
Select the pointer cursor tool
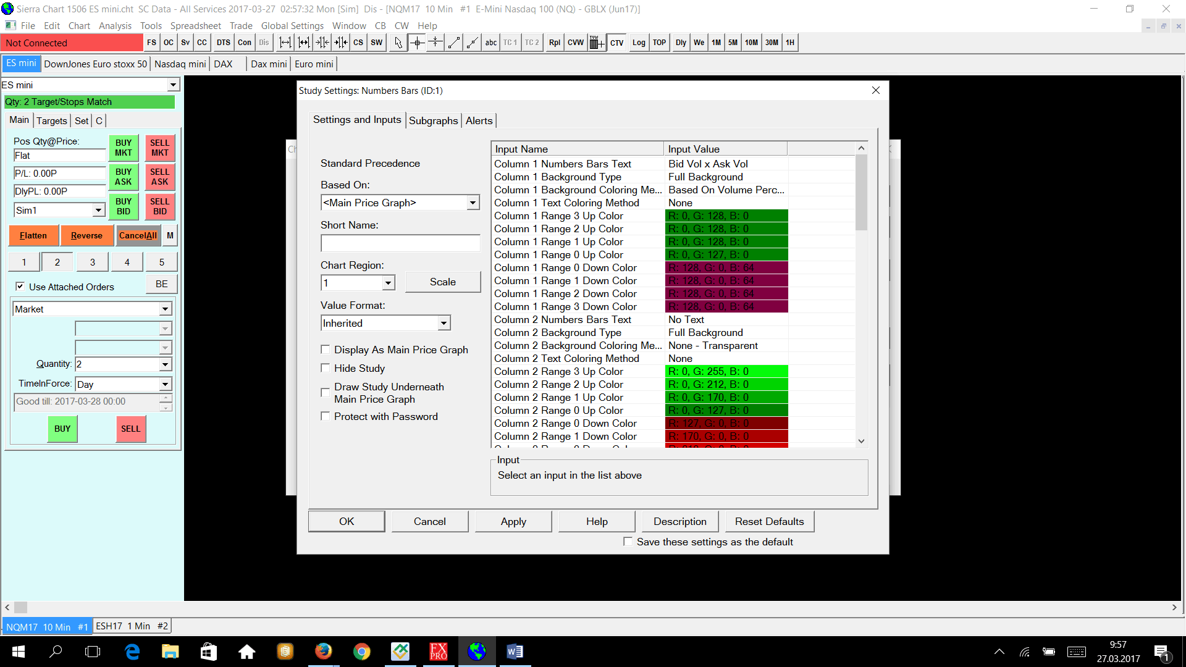398,43
